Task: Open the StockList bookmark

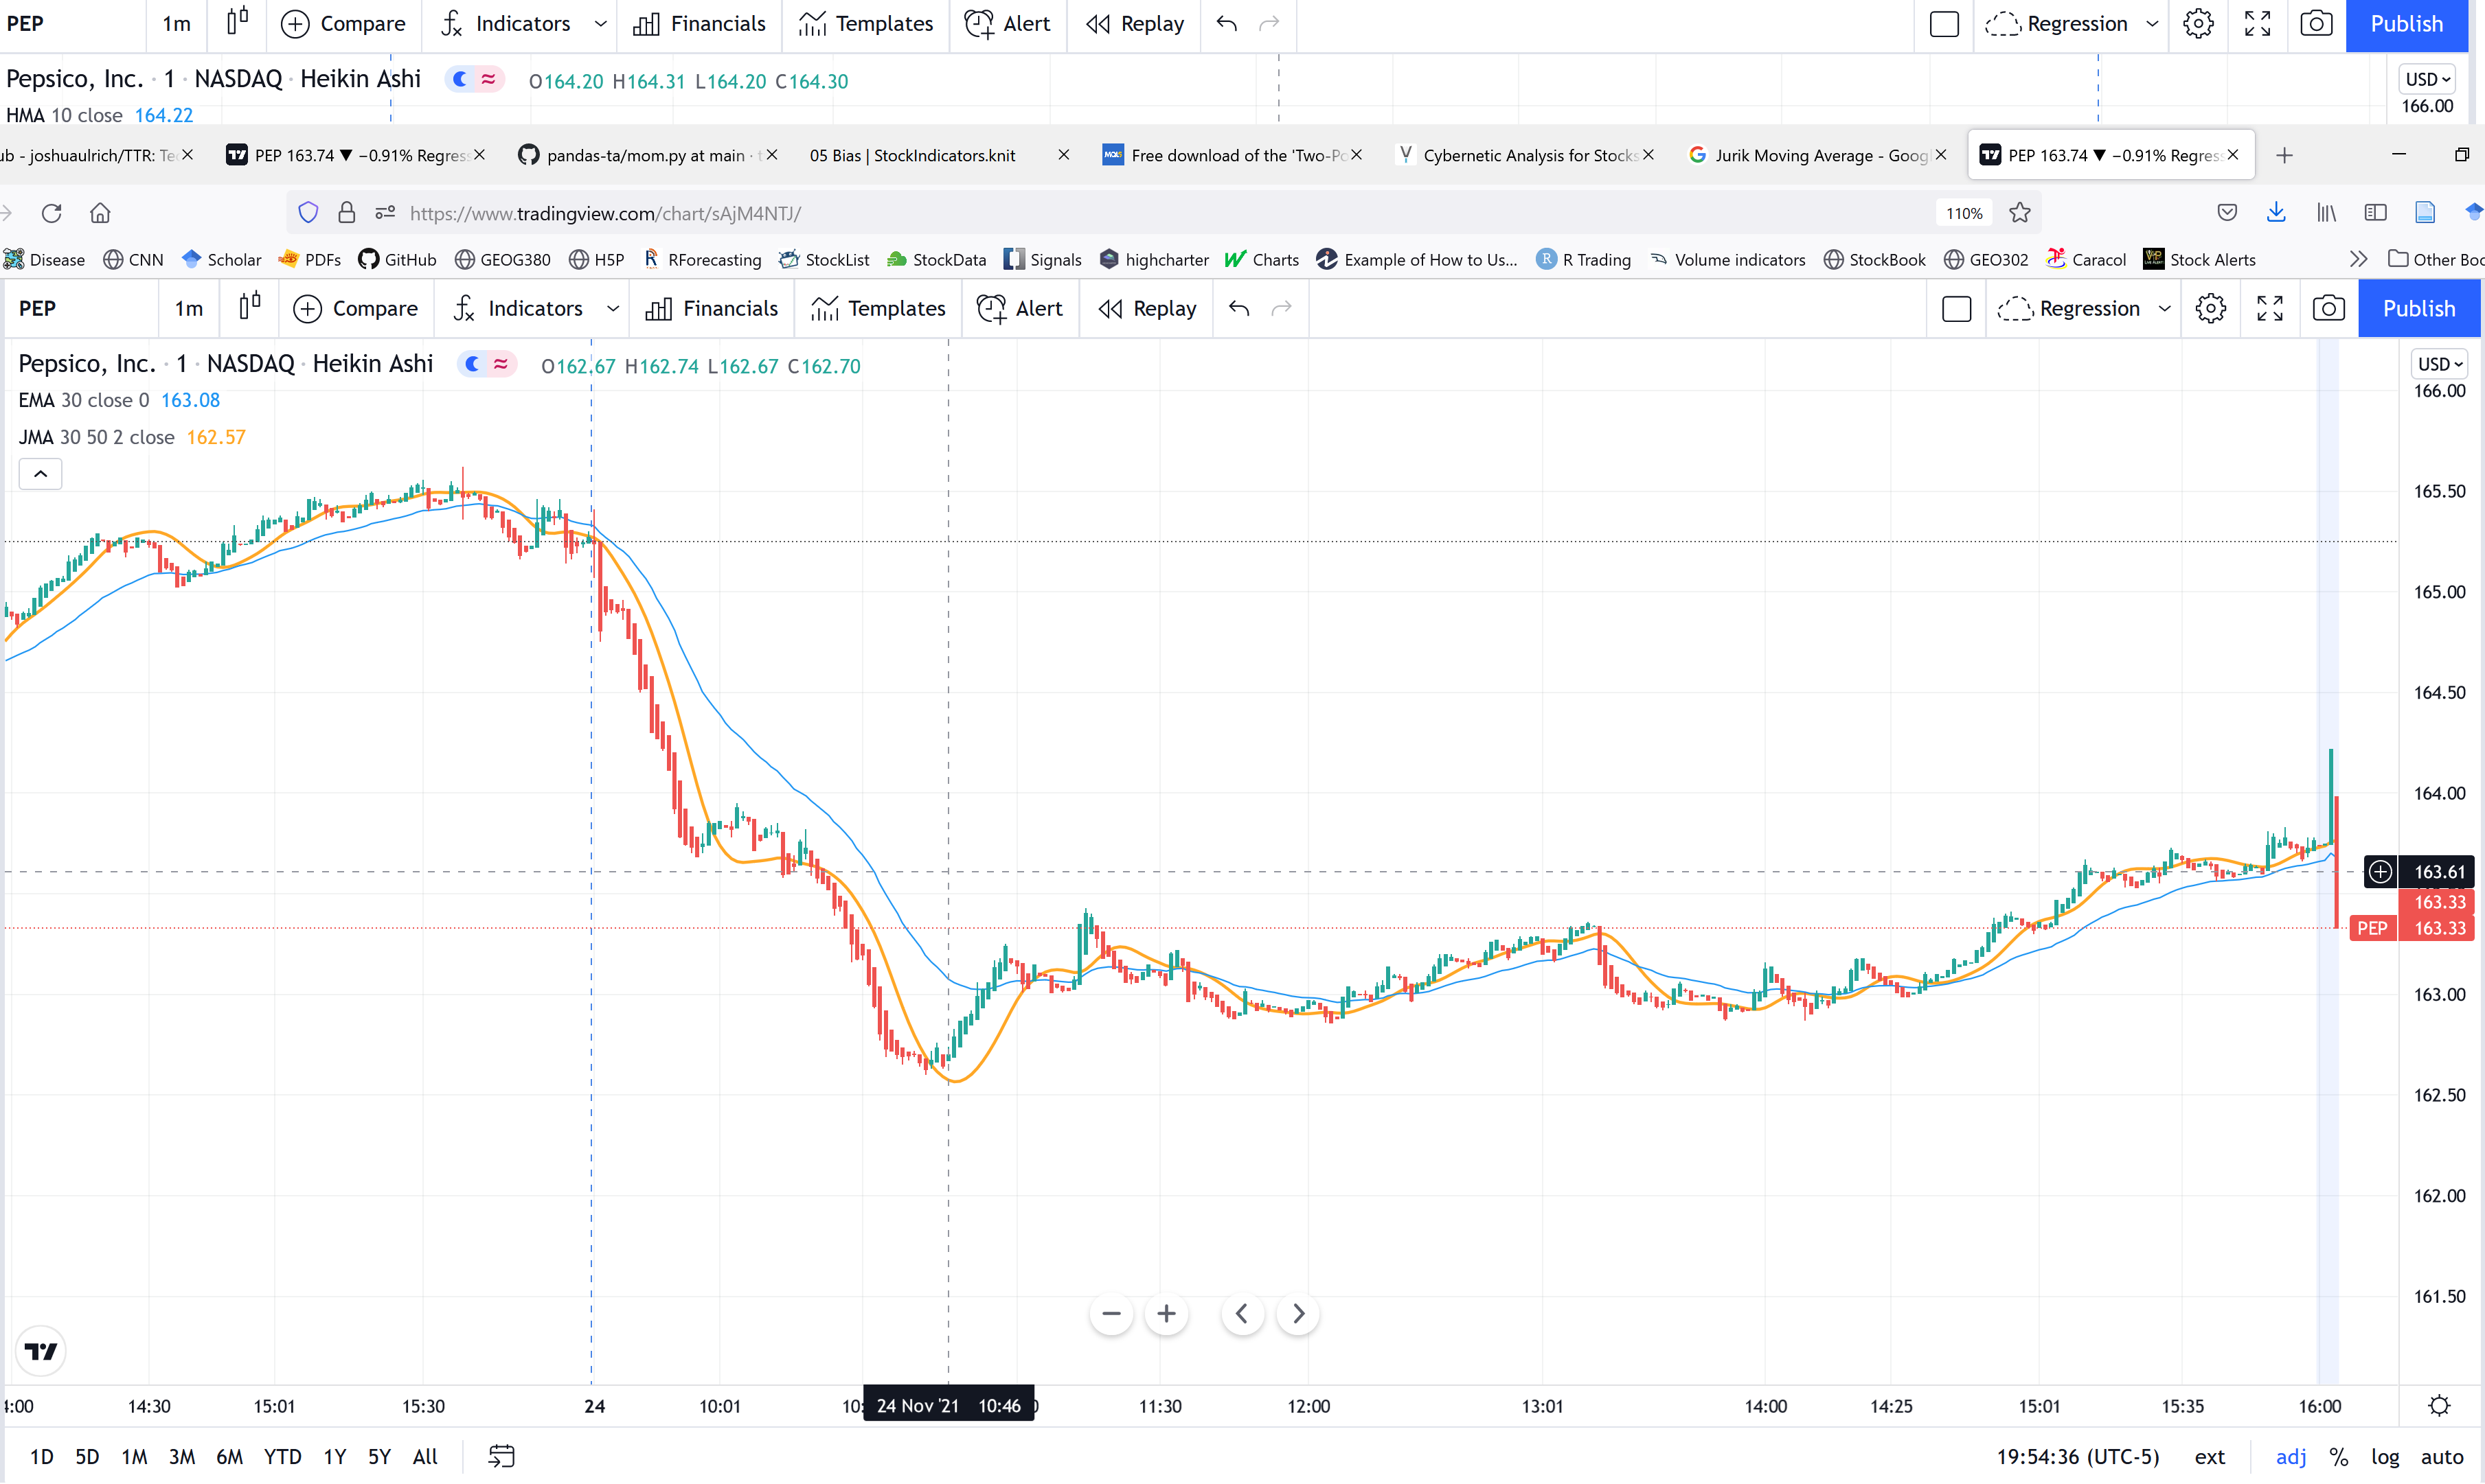Action: tap(824, 260)
